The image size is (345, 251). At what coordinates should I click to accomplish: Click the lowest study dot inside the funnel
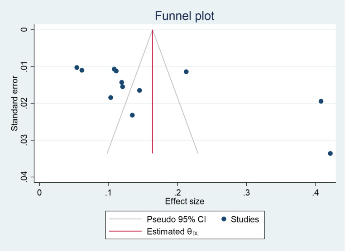click(x=132, y=115)
